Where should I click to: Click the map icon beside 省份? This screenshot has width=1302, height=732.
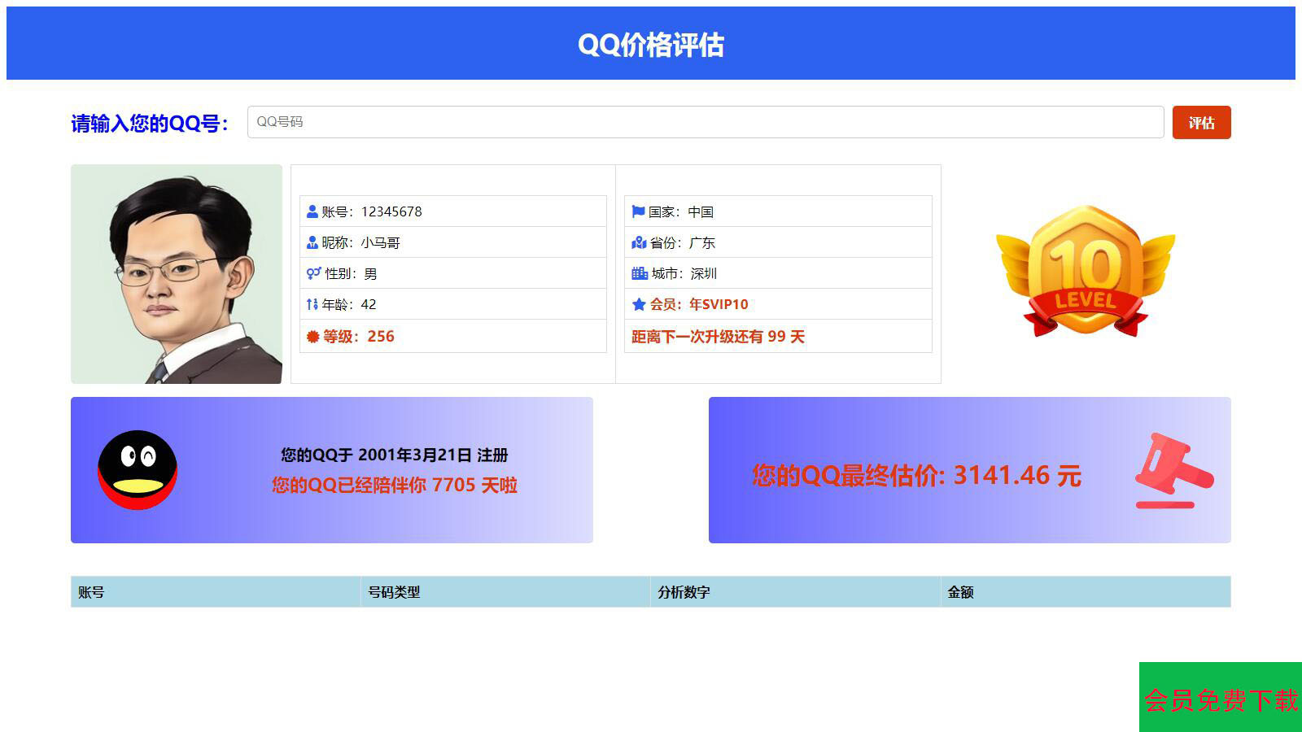(639, 242)
